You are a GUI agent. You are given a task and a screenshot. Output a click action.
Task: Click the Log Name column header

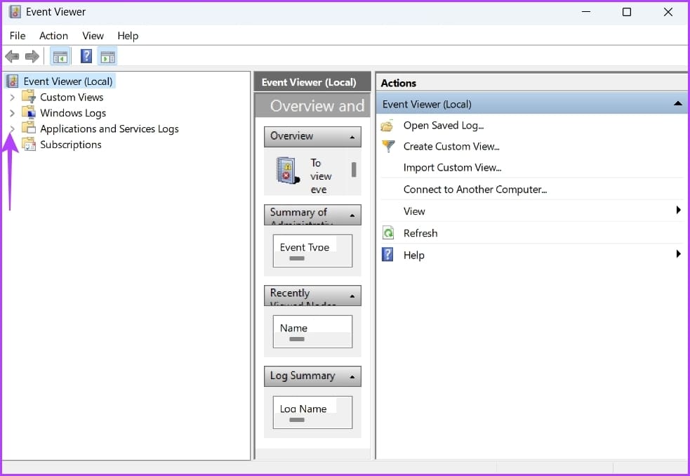point(303,409)
